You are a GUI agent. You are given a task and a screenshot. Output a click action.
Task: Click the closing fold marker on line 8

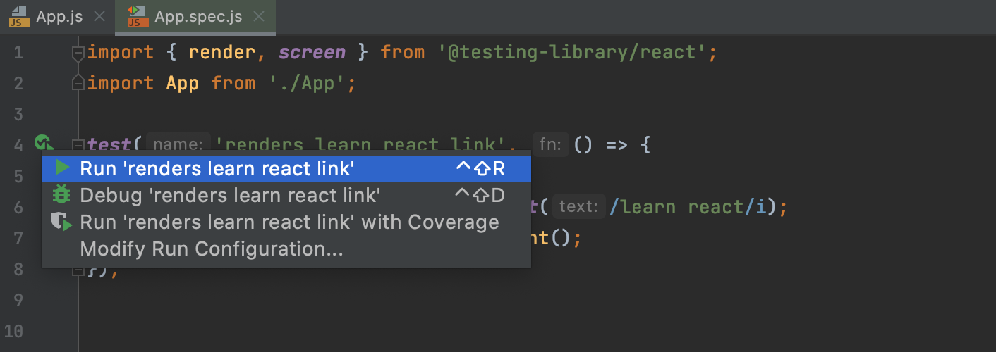(78, 271)
